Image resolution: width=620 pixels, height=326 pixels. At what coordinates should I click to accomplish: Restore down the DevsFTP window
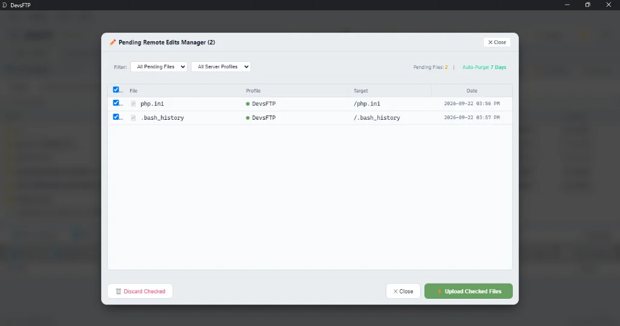tap(587, 5)
